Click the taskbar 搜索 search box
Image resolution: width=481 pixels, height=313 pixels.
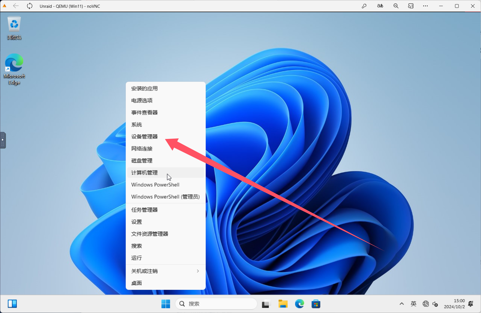coord(216,304)
